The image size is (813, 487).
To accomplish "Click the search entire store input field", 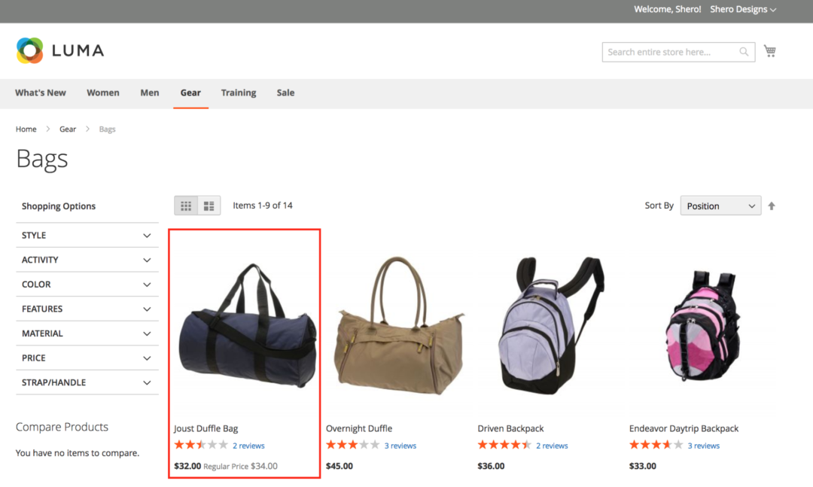I will click(670, 51).
